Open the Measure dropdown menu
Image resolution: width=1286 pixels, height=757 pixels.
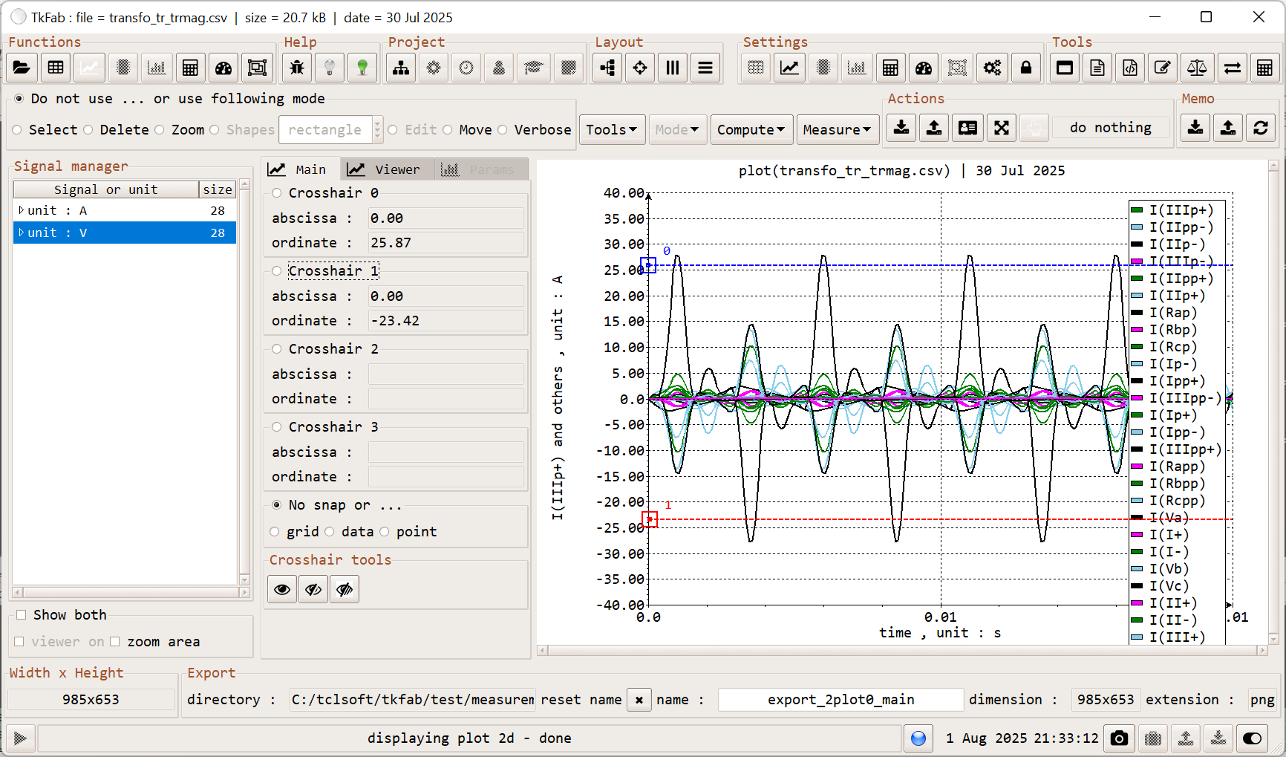pyautogui.click(x=836, y=130)
